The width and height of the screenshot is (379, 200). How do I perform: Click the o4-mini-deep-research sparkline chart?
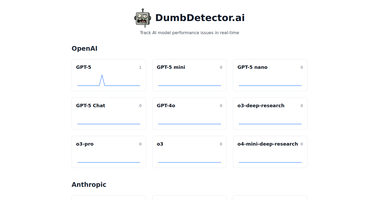click(x=270, y=162)
